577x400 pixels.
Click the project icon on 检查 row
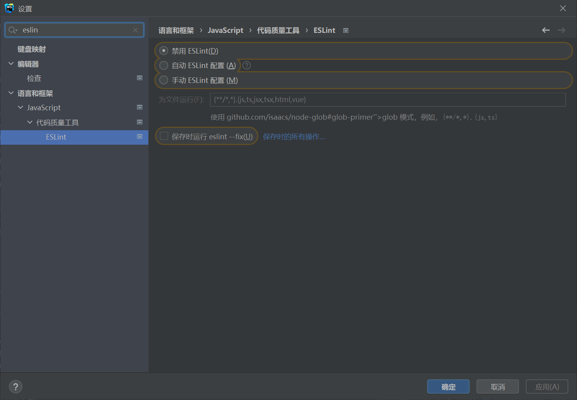[x=139, y=78]
